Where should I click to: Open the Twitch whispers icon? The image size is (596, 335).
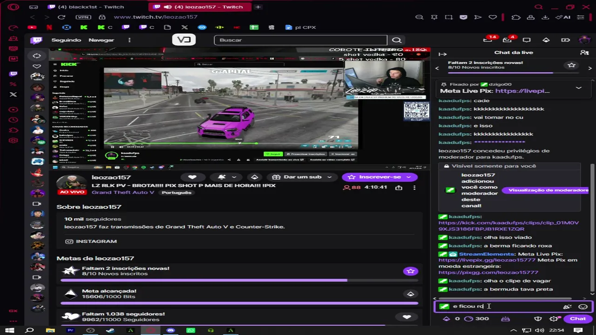tap(527, 40)
